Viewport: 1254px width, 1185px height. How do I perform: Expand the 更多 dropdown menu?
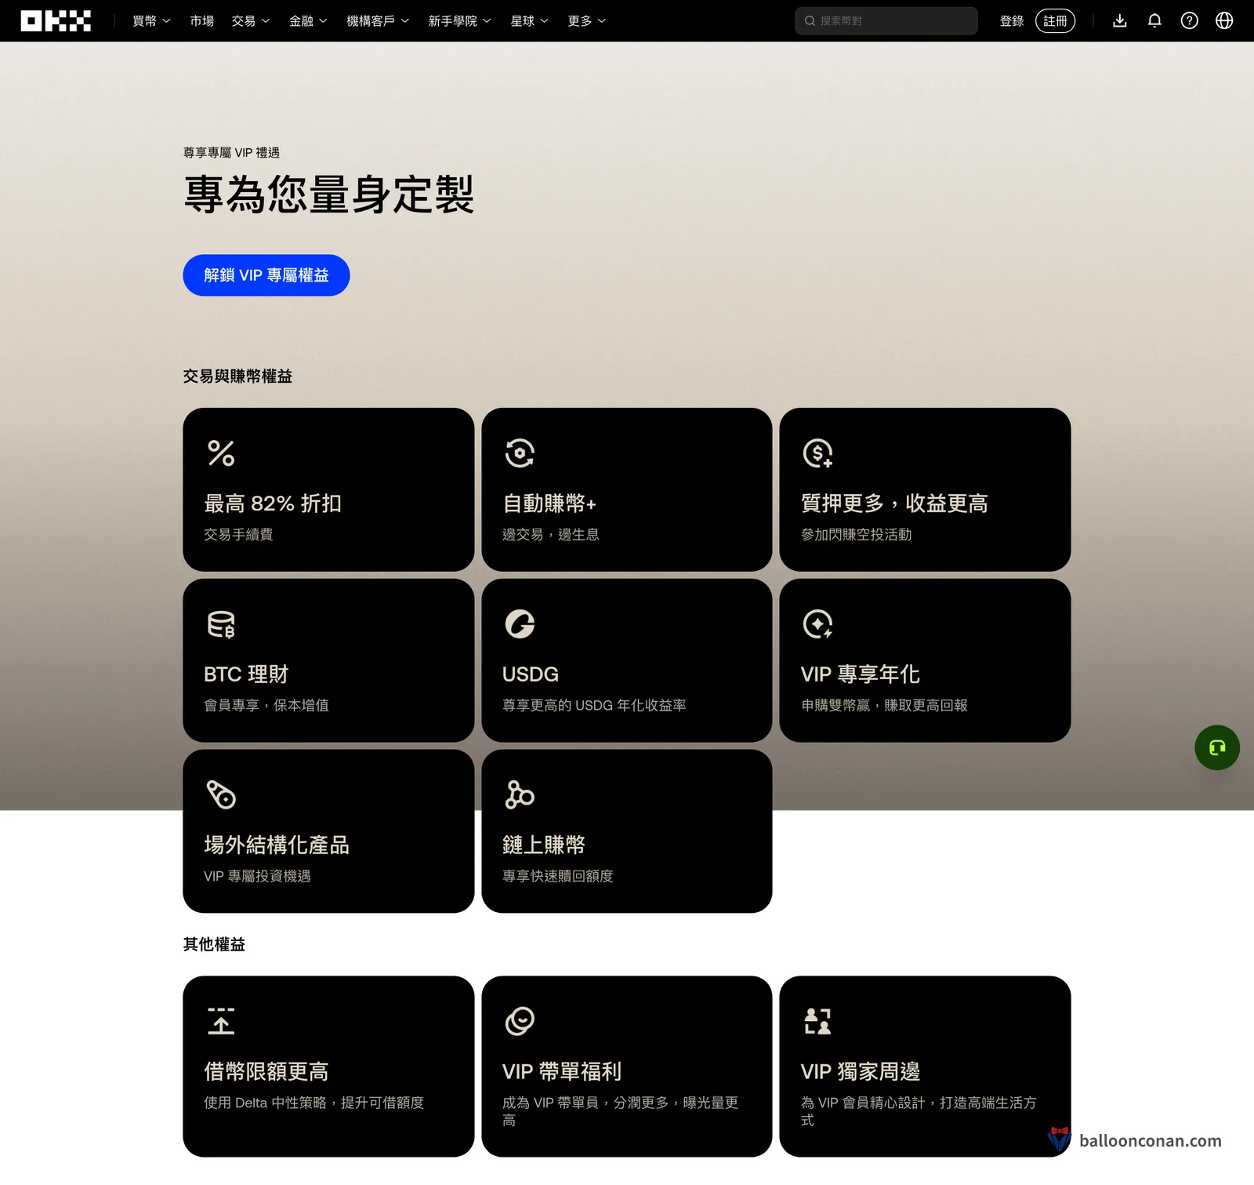[587, 21]
